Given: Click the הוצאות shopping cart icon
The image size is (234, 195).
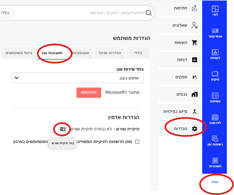Looking at the screenshot, I should (x=194, y=43).
